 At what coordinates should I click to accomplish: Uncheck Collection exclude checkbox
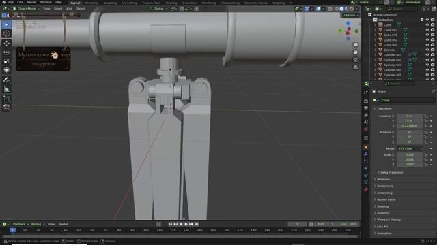pos(422,20)
